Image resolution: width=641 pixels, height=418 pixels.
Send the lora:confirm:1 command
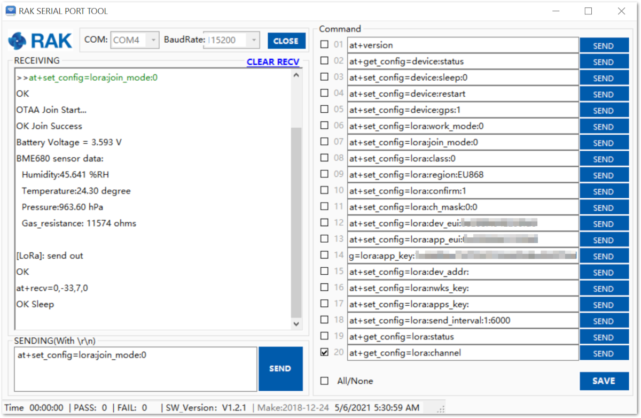(x=604, y=191)
